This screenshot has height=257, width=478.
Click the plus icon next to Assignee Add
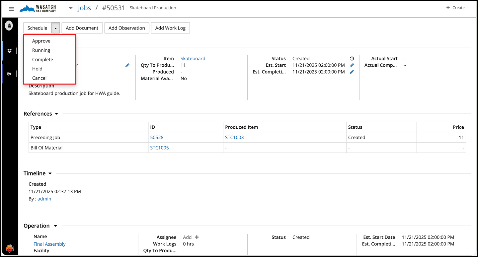pyautogui.click(x=197, y=237)
